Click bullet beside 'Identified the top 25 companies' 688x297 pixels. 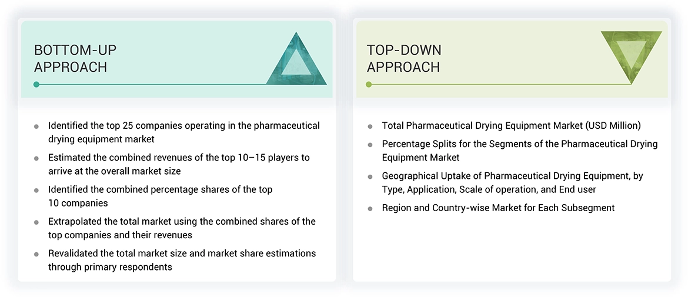36,126
